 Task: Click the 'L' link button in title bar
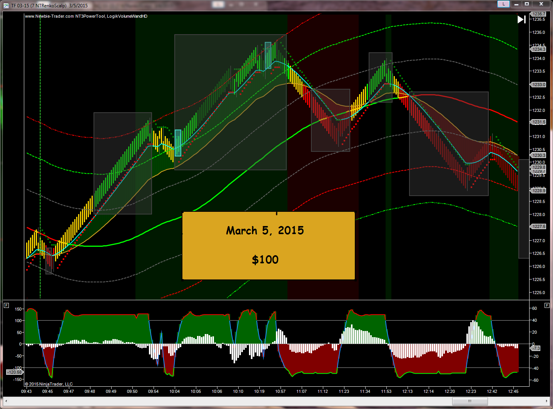503,4
